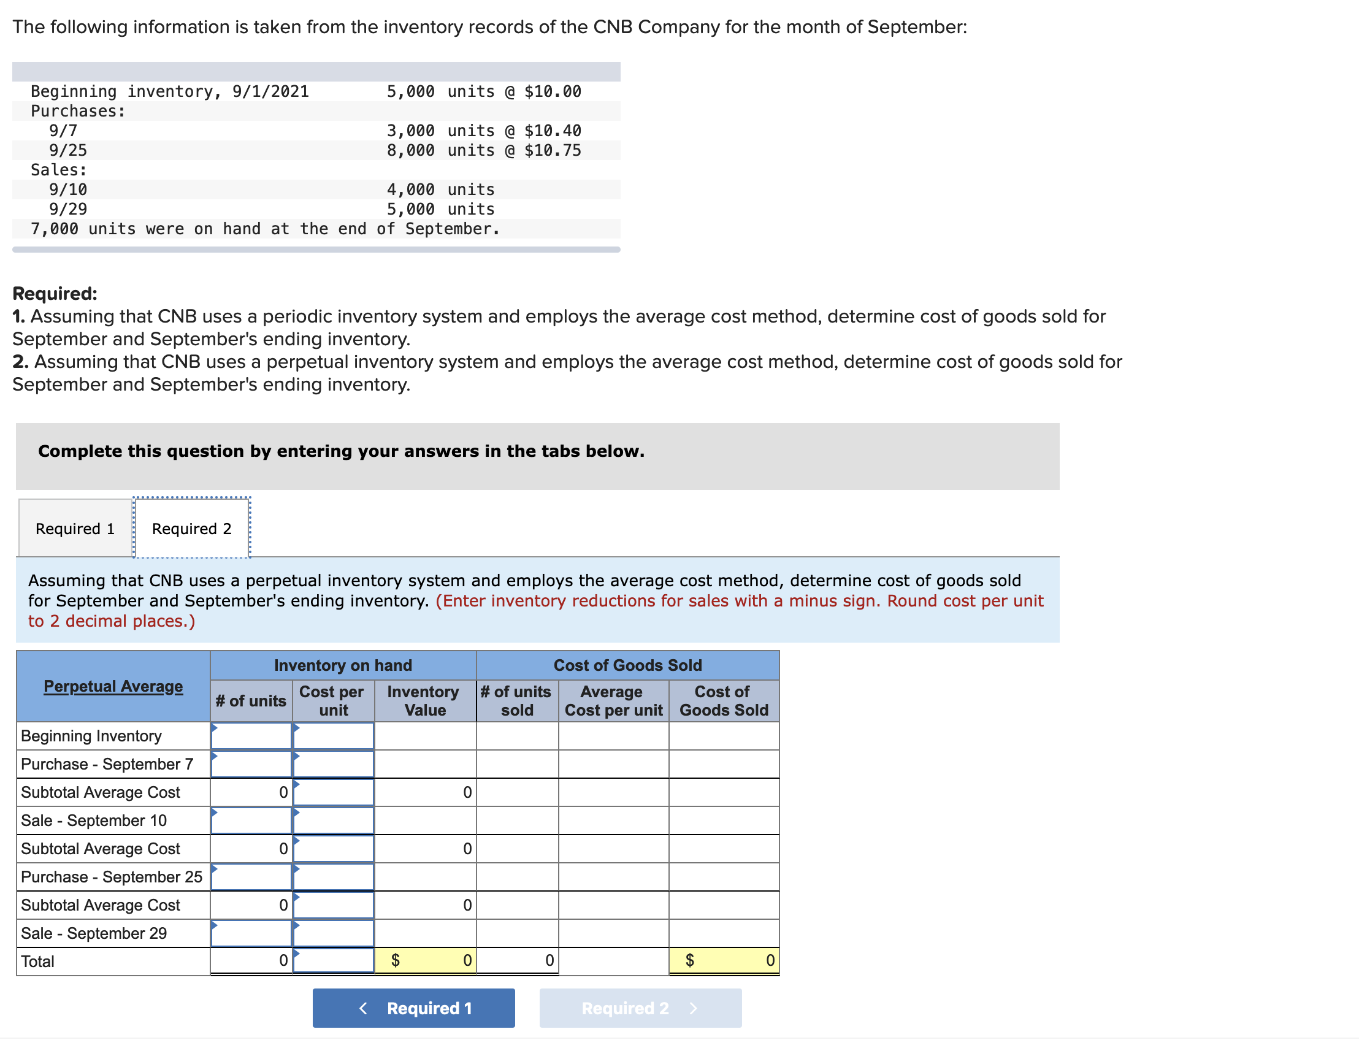Click the Sale September 10 units field
This screenshot has width=1359, height=1040.
[x=251, y=820]
